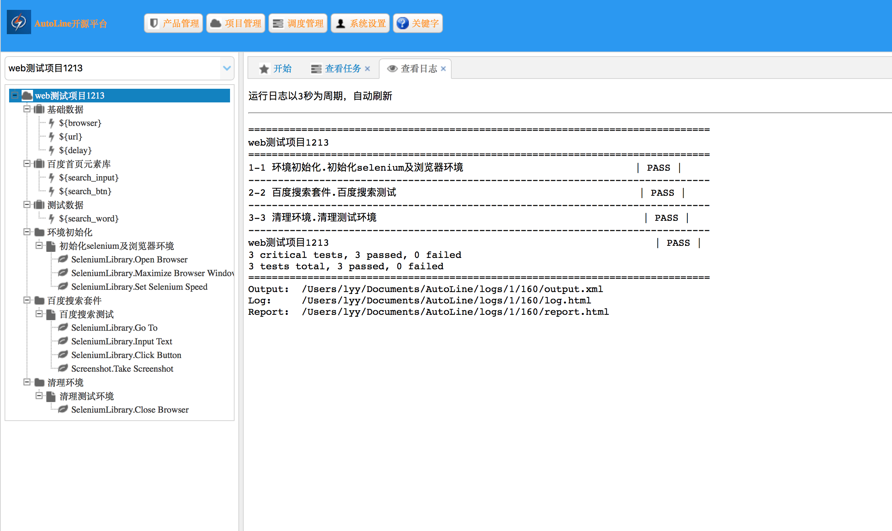
Task: Close the 查看任务 tab
Action: (x=367, y=69)
